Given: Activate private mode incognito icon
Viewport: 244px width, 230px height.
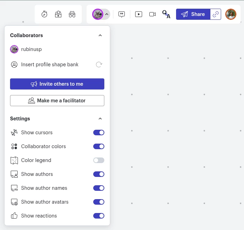Looking at the screenshot, I should pos(72,14).
